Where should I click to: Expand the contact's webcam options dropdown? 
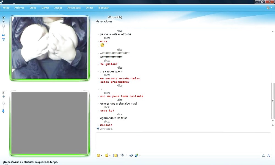point(4,18)
